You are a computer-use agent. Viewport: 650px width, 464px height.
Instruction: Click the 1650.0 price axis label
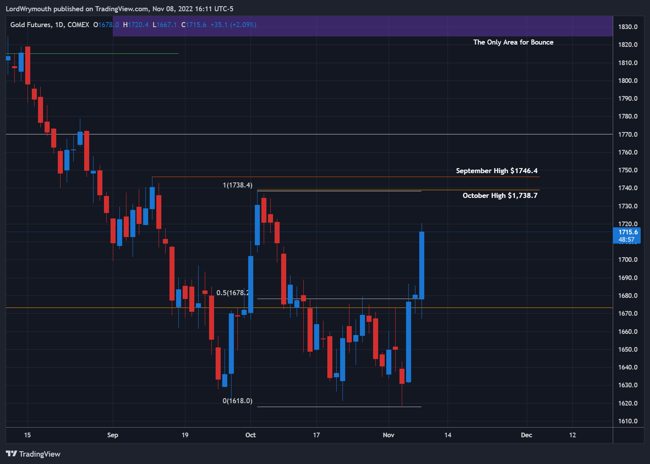click(x=628, y=349)
